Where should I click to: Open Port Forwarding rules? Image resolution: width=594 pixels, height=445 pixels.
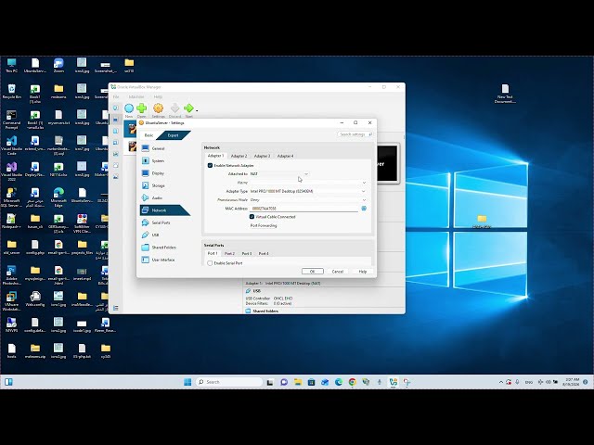pos(264,225)
